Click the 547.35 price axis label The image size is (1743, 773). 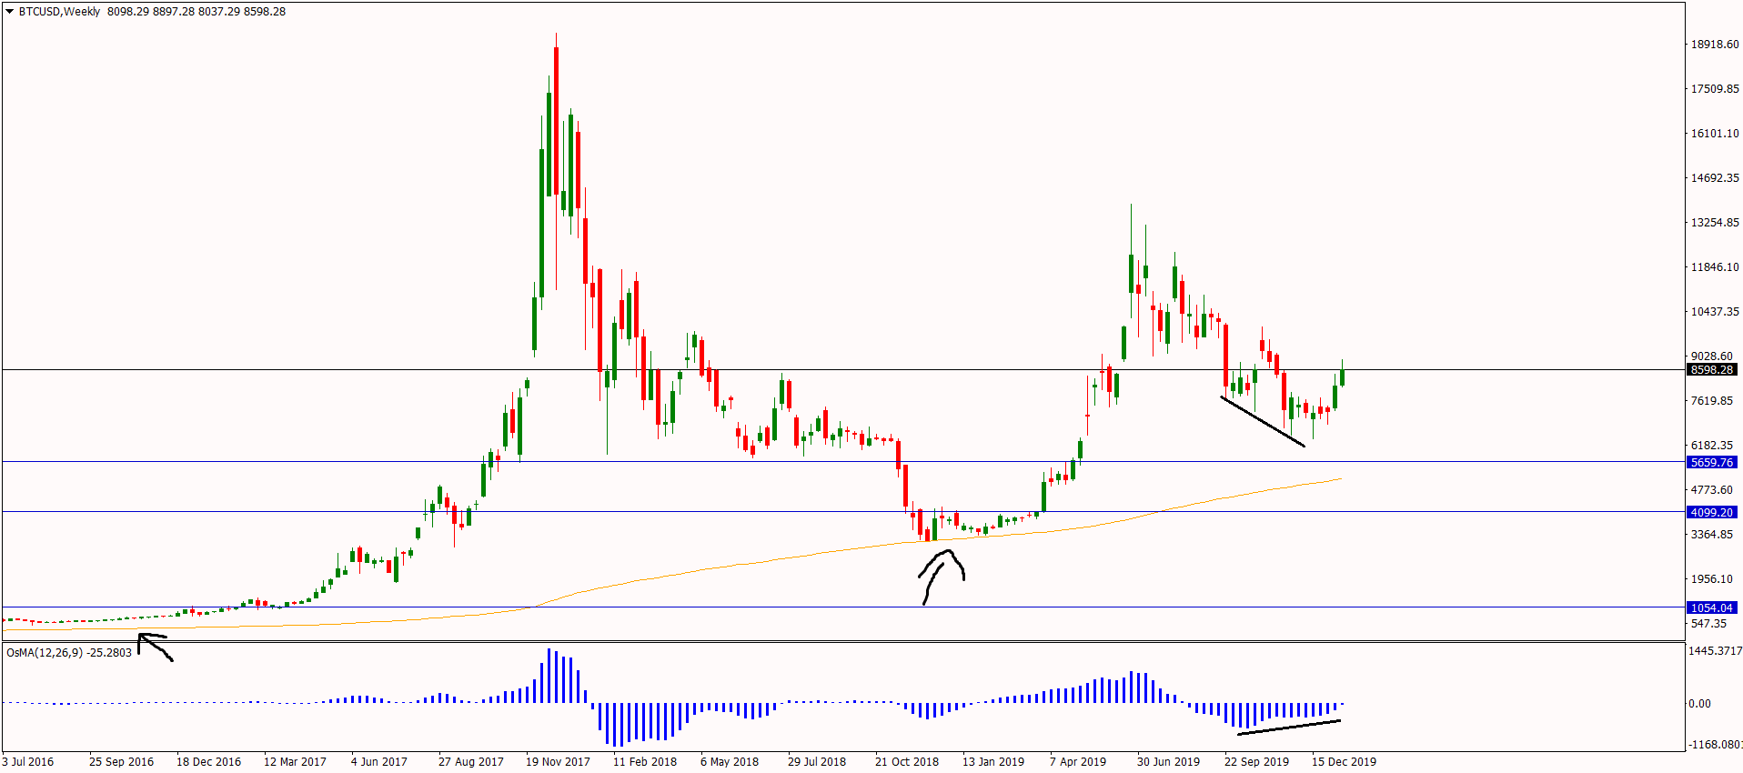[x=1708, y=623]
